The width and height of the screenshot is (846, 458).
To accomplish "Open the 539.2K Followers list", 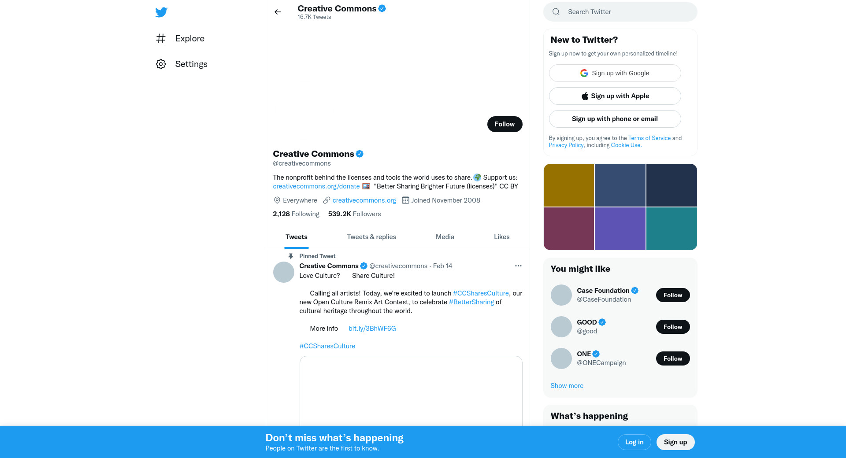I will (354, 214).
